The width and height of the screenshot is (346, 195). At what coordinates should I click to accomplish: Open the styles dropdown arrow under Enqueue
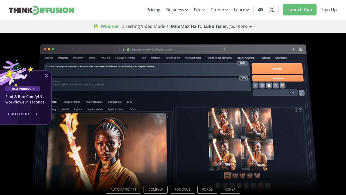click(x=293, y=93)
